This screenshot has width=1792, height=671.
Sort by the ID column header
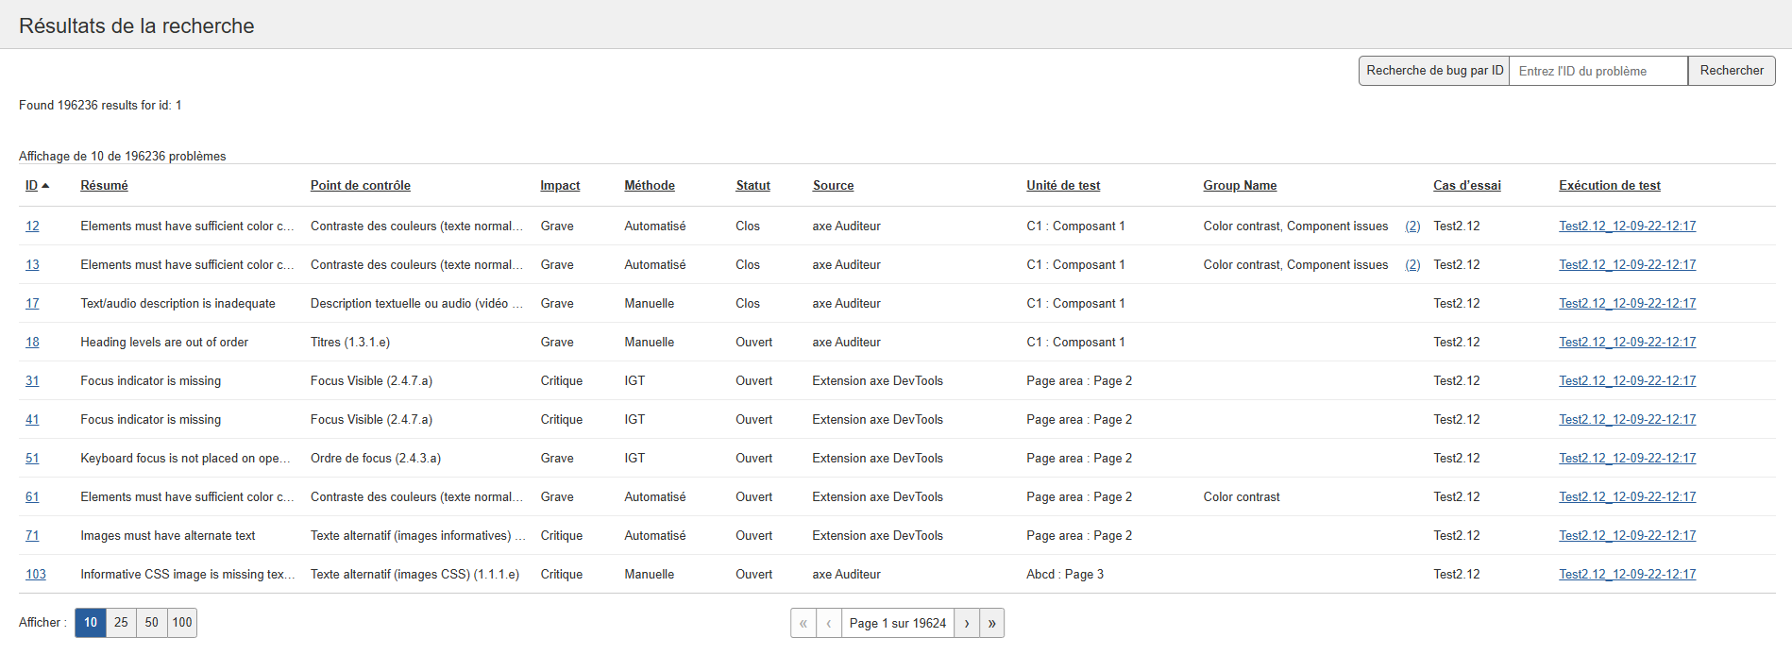[x=32, y=186]
